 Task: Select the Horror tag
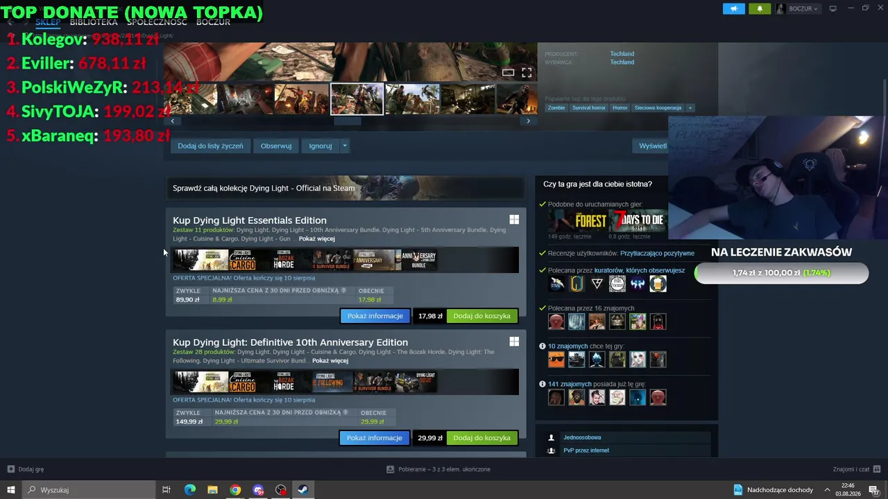pos(620,107)
